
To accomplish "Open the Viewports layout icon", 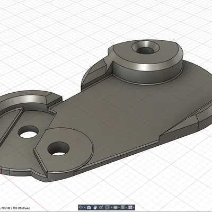I will [130, 207].
